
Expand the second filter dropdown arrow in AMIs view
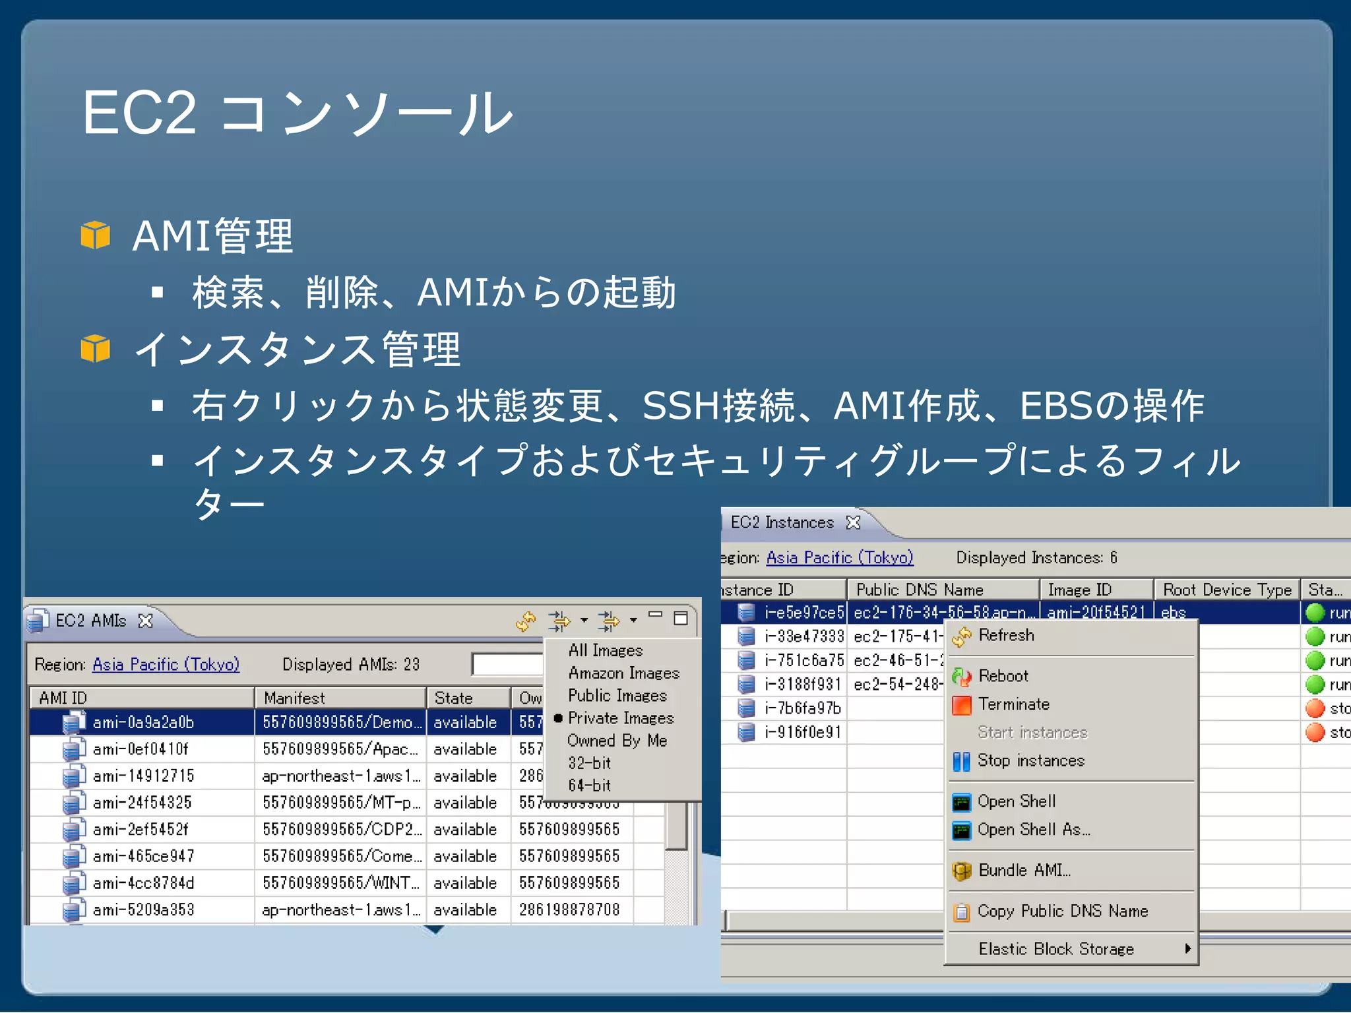point(633,621)
